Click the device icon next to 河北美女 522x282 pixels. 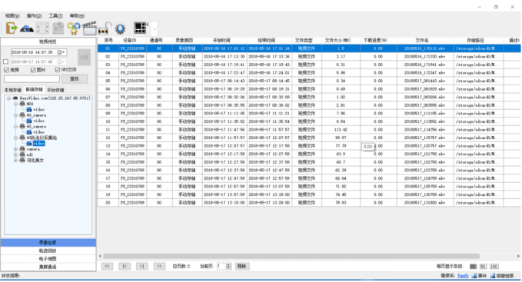(x=22, y=161)
